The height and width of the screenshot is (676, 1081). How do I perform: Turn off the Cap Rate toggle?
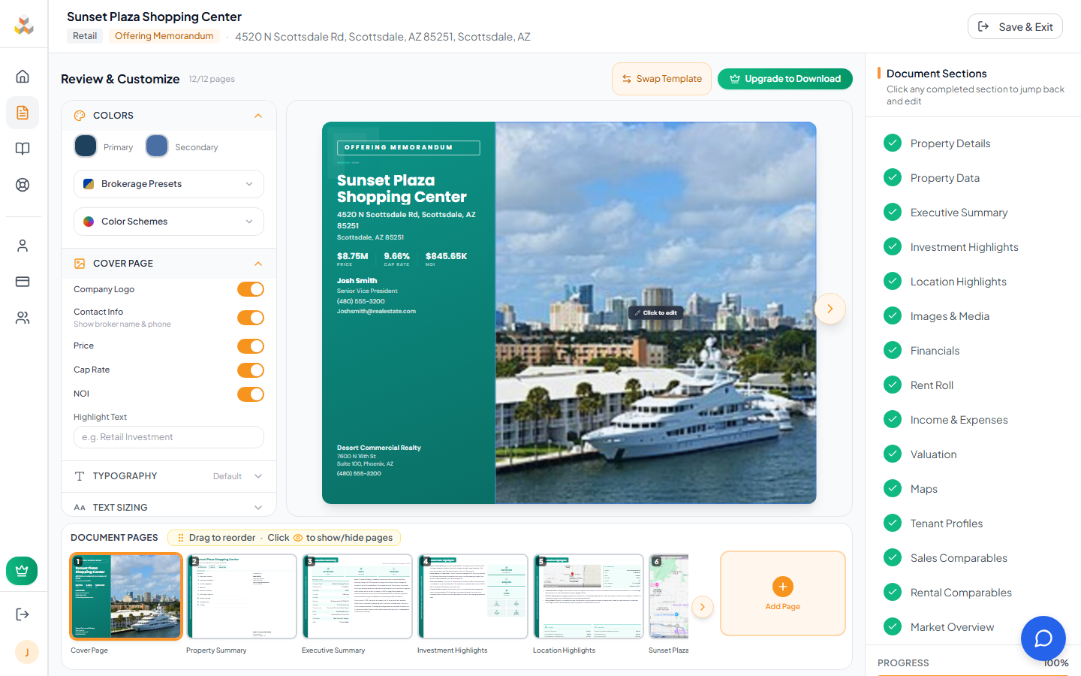tap(250, 370)
